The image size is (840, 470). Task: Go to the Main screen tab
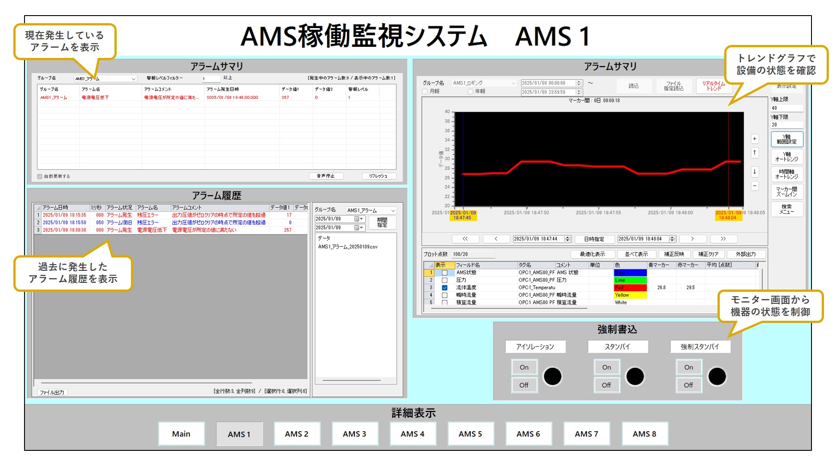[181, 434]
